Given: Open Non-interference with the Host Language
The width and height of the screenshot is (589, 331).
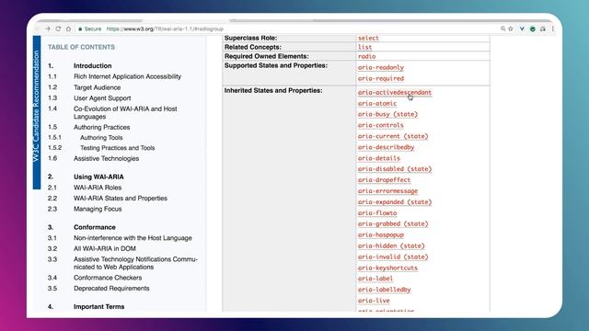Looking at the screenshot, I should 133,238.
